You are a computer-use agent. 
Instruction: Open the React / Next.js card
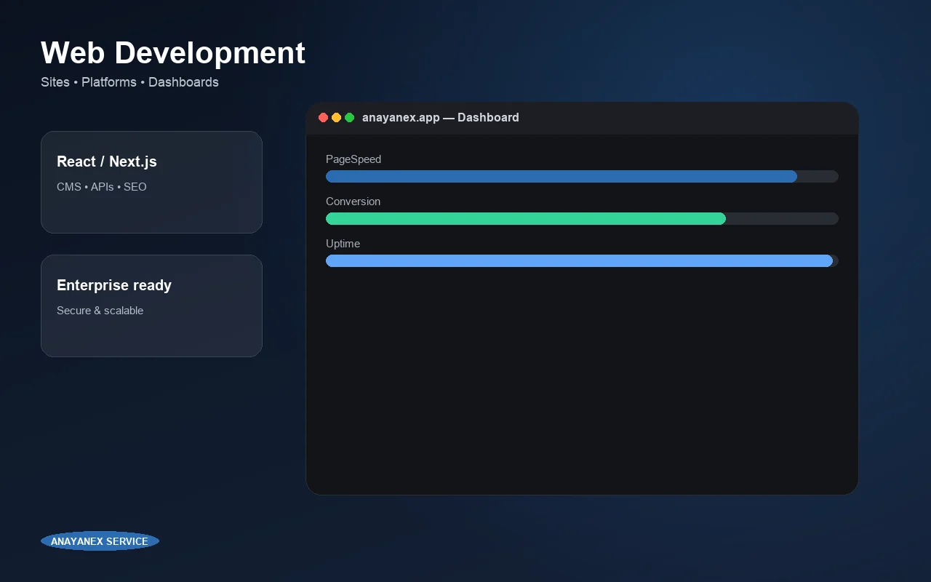pos(151,182)
